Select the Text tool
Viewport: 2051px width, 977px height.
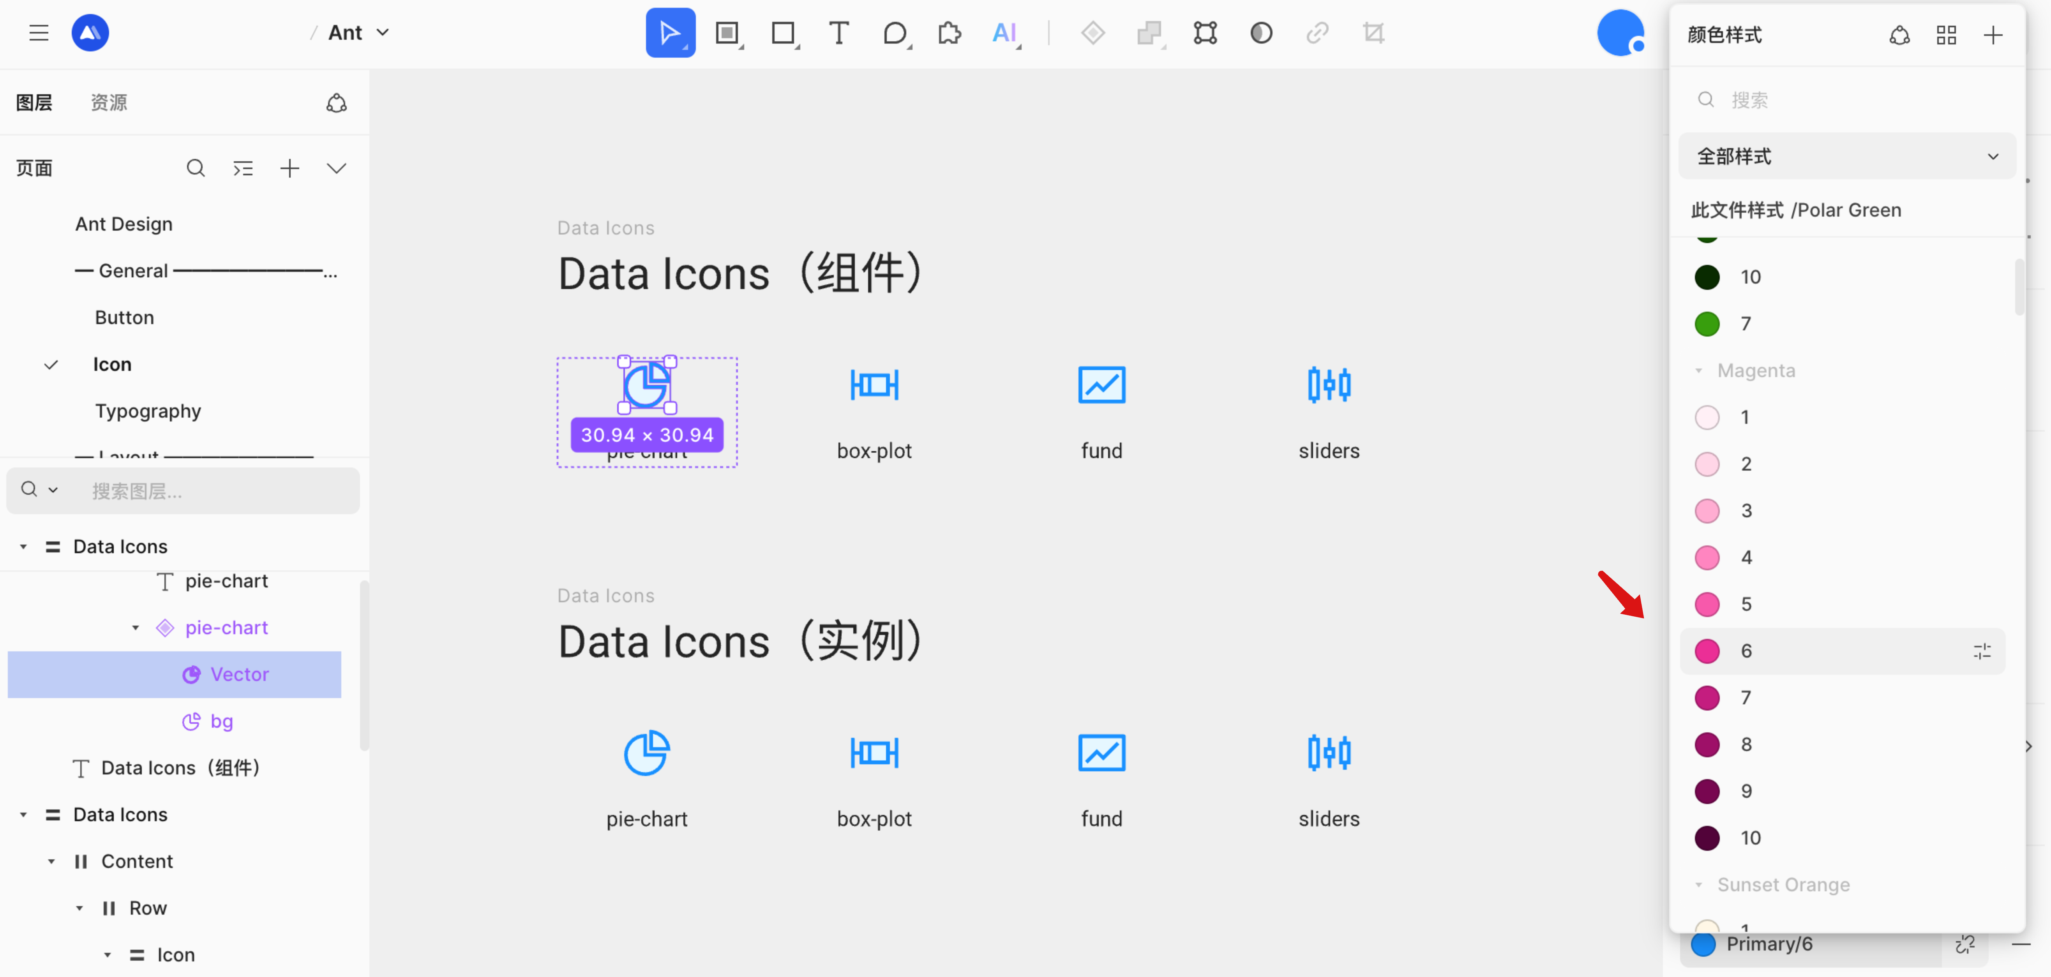[838, 33]
